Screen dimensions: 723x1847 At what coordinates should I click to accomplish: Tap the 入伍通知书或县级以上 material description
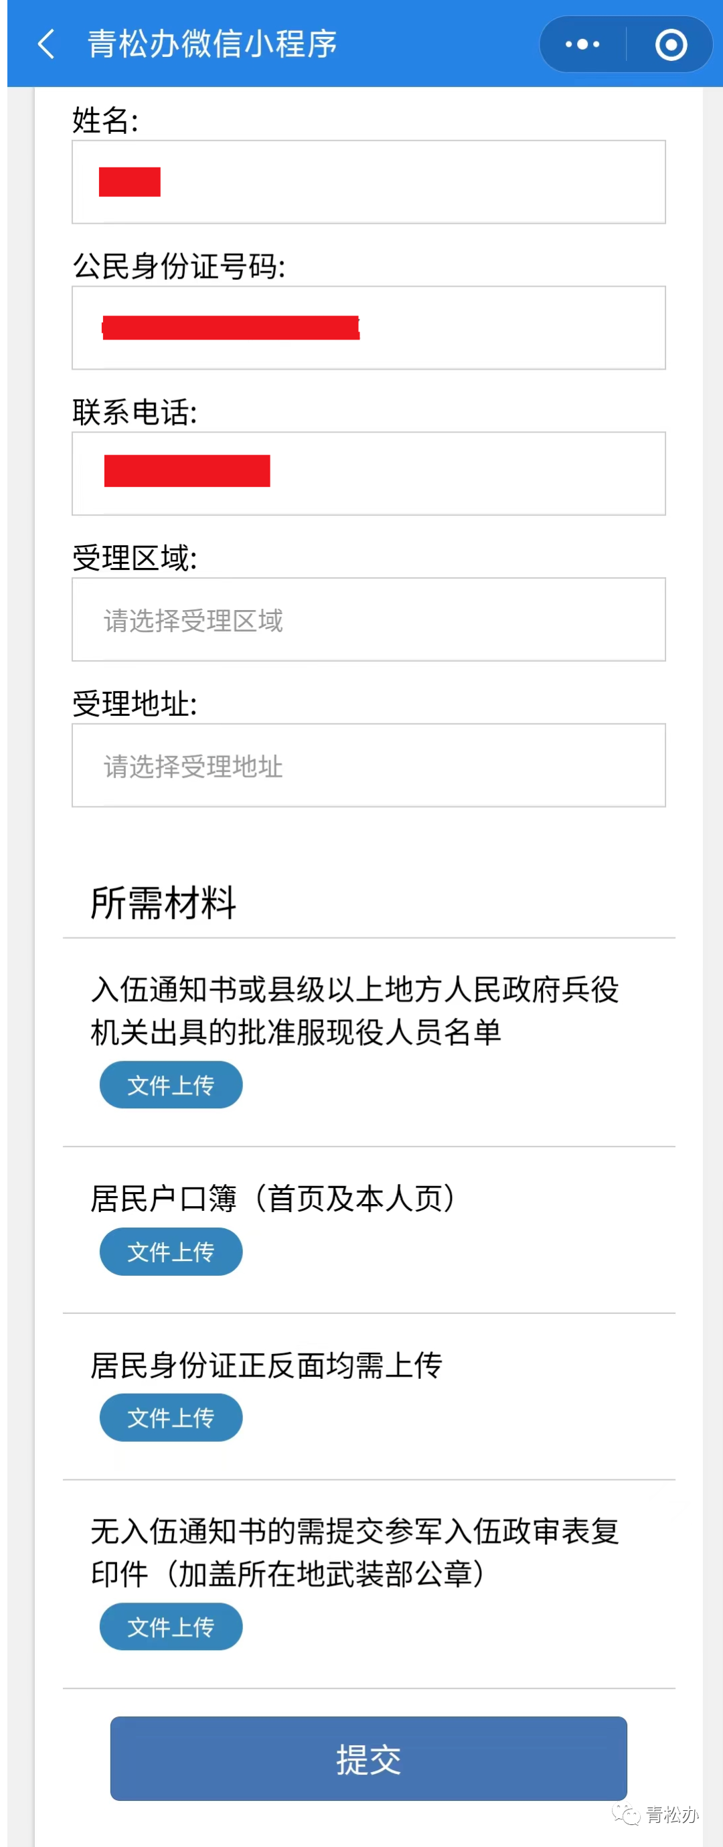(355, 1011)
